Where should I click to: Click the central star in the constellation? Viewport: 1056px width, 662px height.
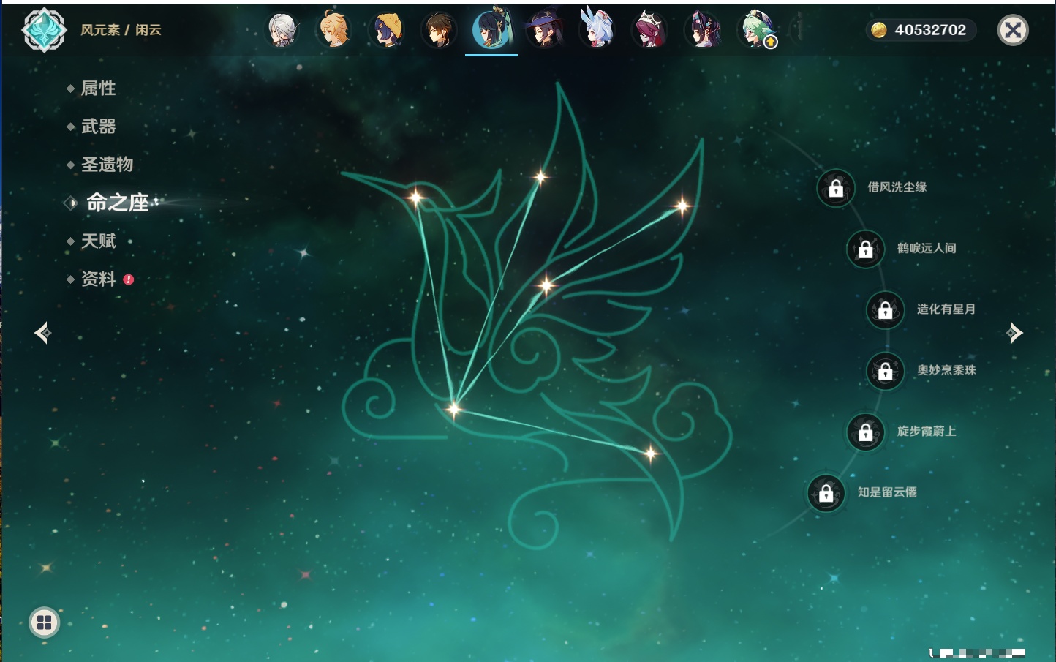coord(546,285)
